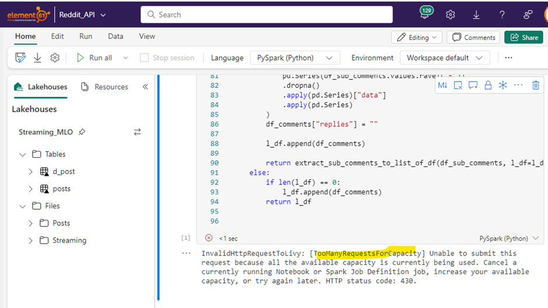
Task: Open the help question mark icon
Action: coord(502,15)
